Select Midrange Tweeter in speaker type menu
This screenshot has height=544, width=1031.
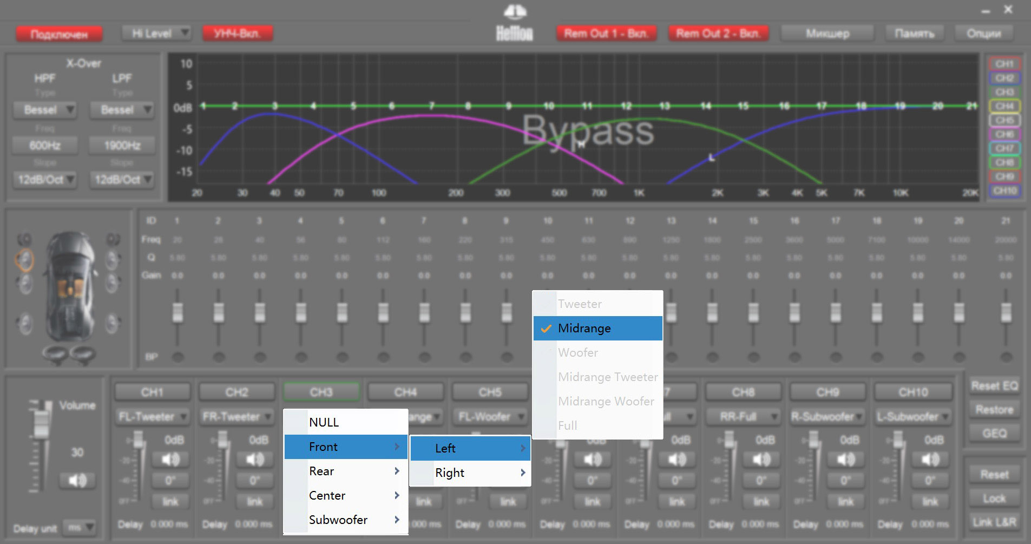click(598, 377)
